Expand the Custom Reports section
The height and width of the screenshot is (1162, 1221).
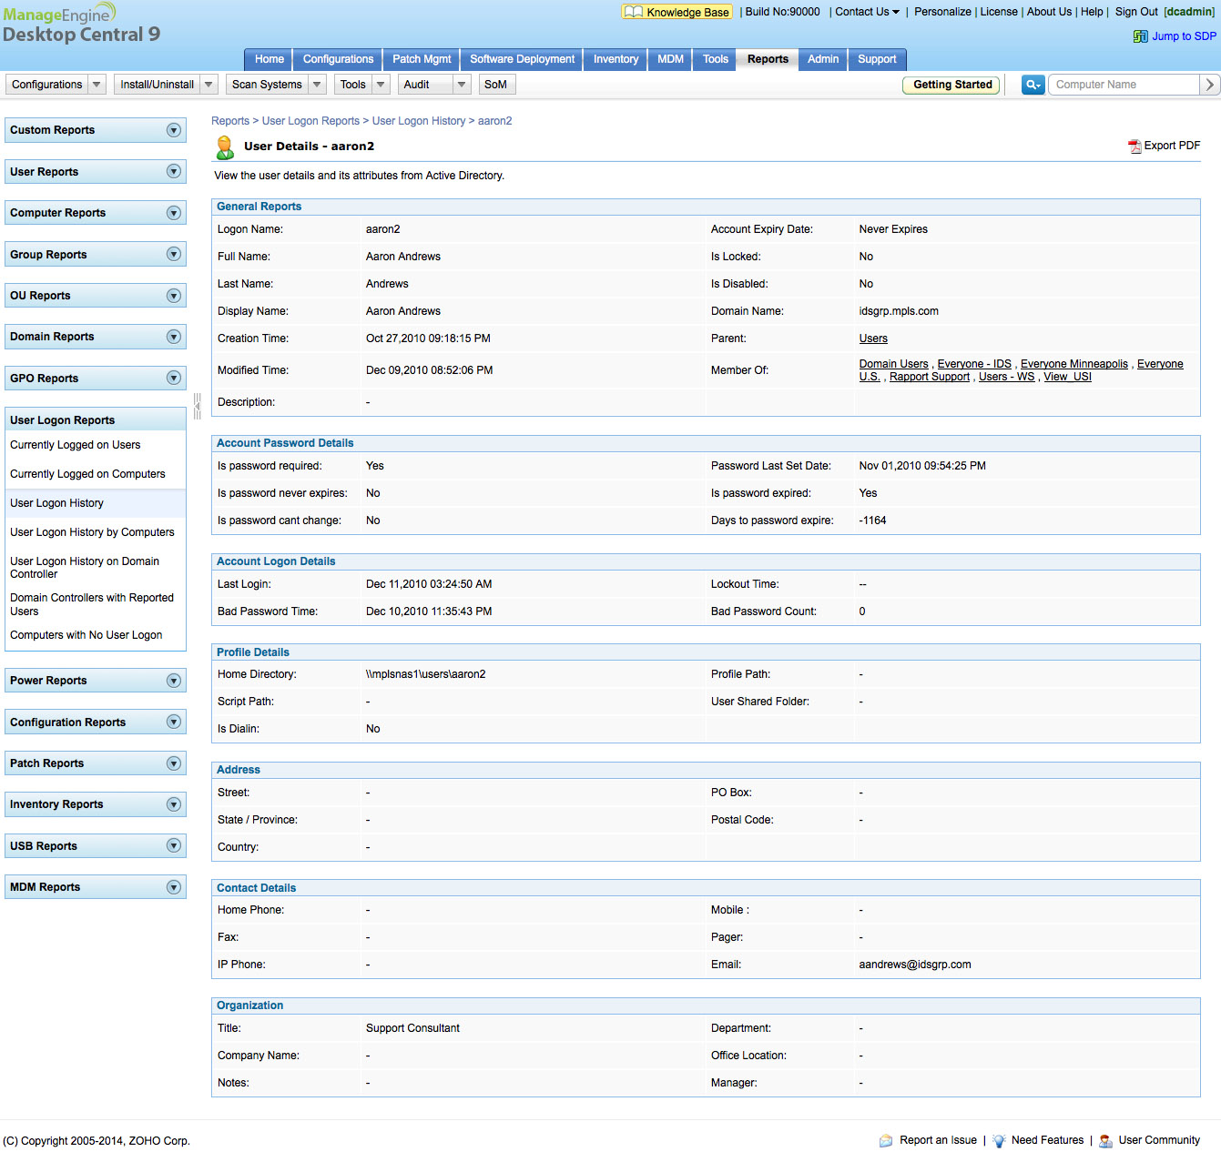[x=174, y=130]
